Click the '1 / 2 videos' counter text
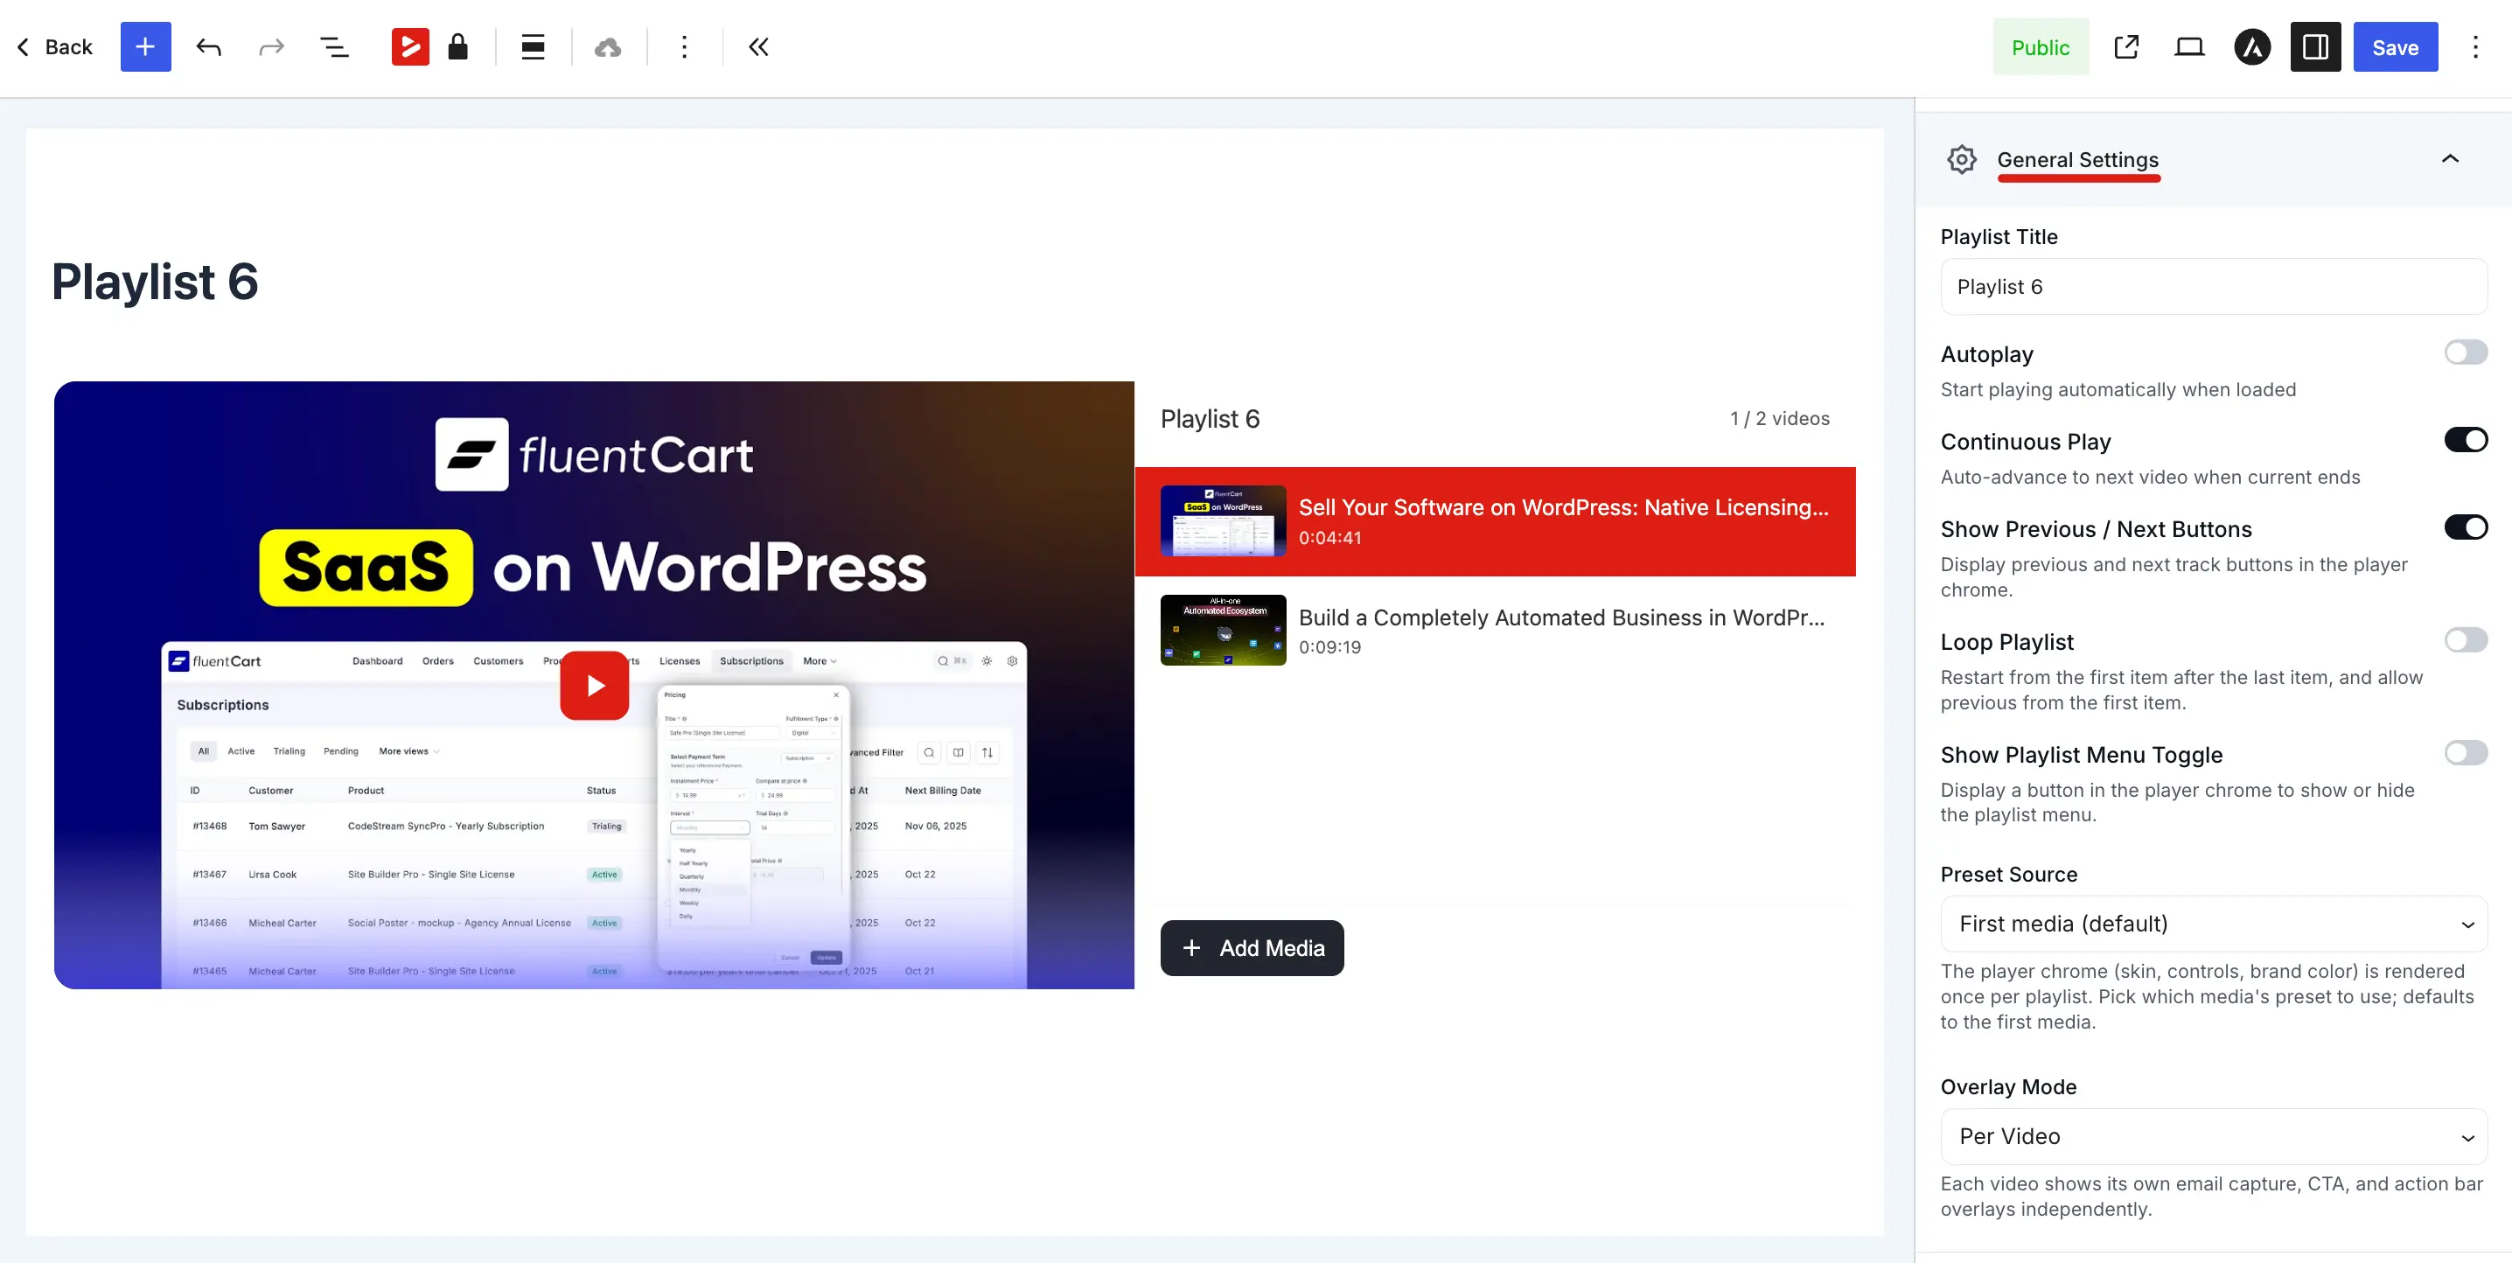 1780,418
